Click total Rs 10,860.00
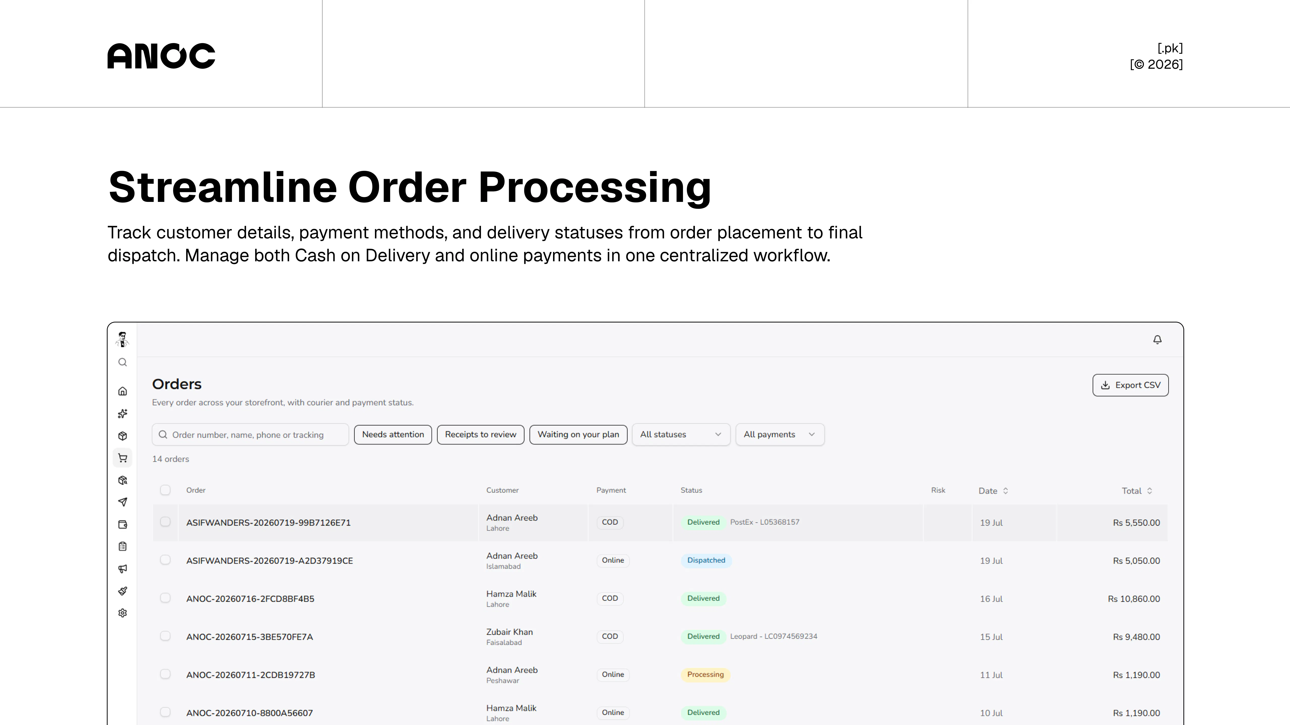Screen dimensions: 1290x725 coord(1134,599)
